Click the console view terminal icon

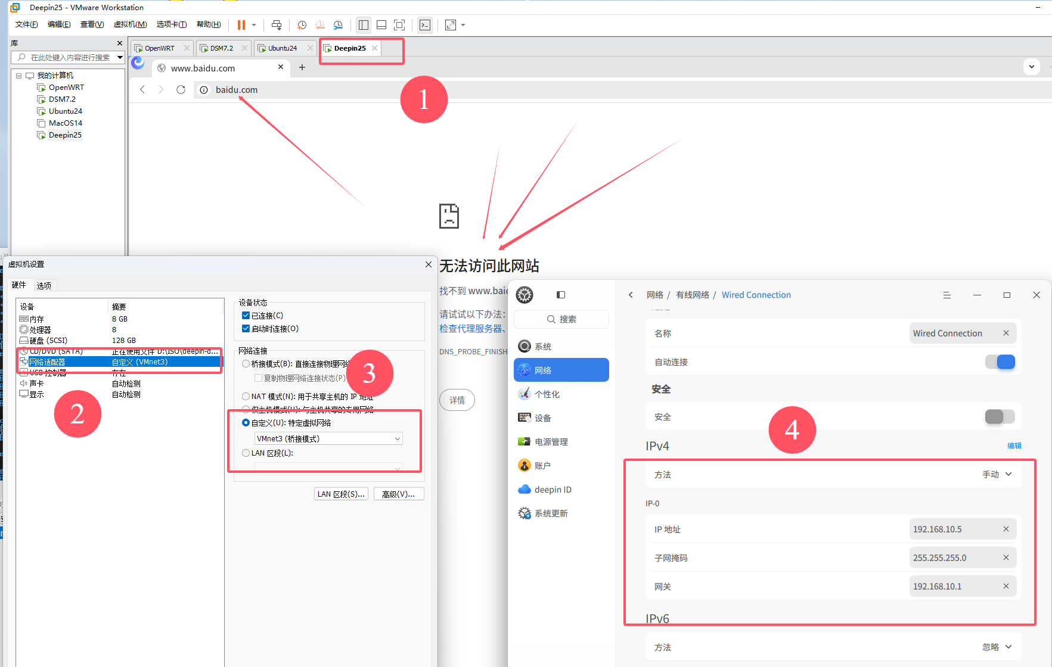tap(425, 25)
